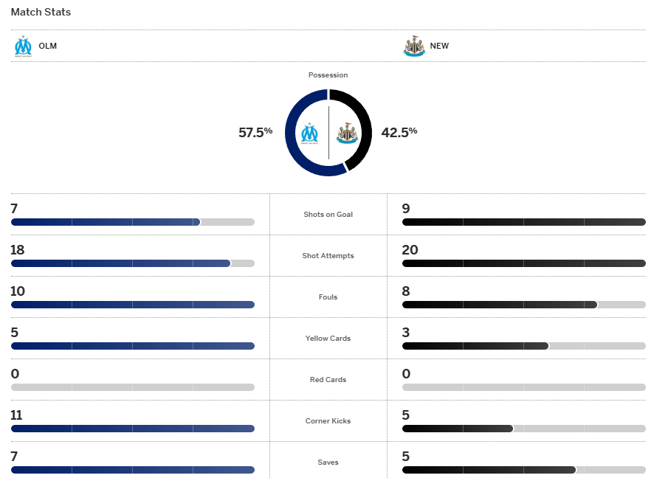Click Newcastle's black Corner Kicks bar
This screenshot has width=654, height=478.
[x=458, y=429]
